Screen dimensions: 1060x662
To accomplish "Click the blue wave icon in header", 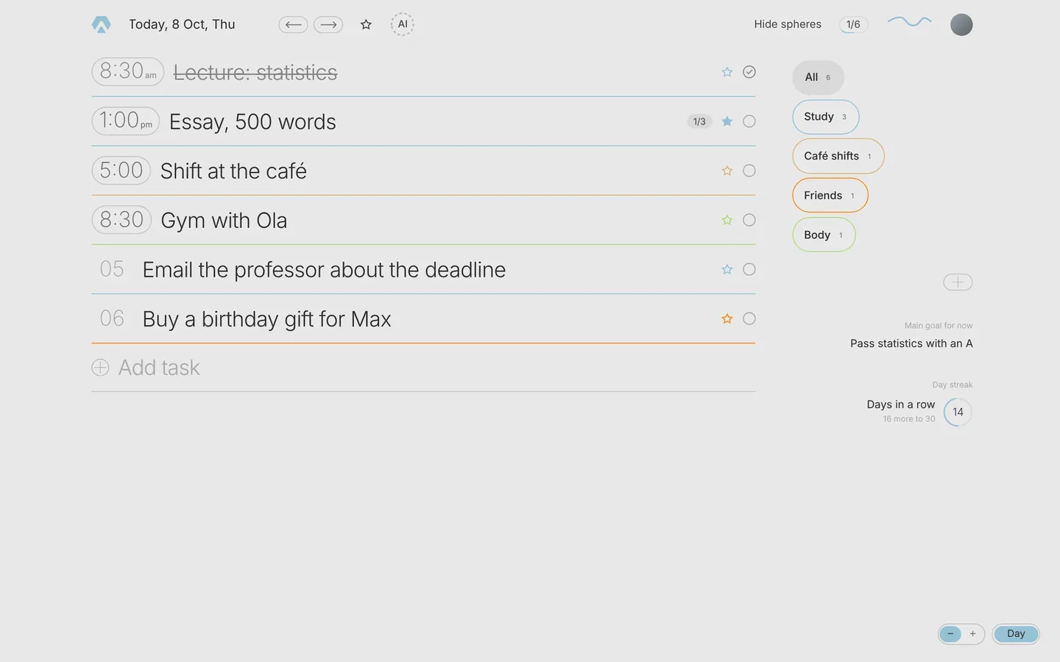I will [910, 21].
